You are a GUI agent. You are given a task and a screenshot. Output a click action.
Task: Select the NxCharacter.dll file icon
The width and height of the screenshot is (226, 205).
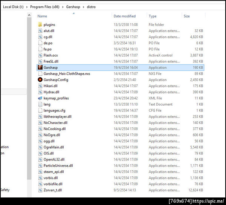click(40, 123)
